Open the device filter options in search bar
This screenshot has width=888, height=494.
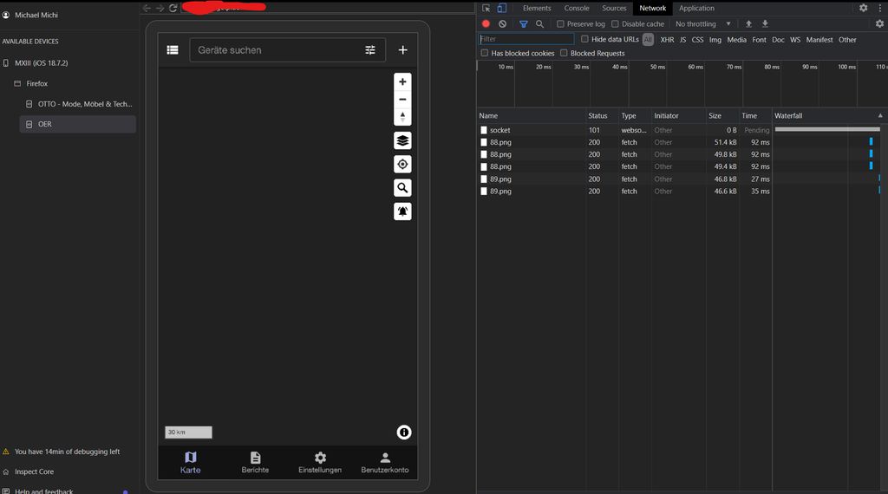tap(370, 50)
